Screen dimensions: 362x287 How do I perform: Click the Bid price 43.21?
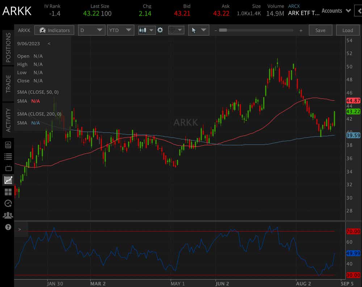tap(182, 13)
